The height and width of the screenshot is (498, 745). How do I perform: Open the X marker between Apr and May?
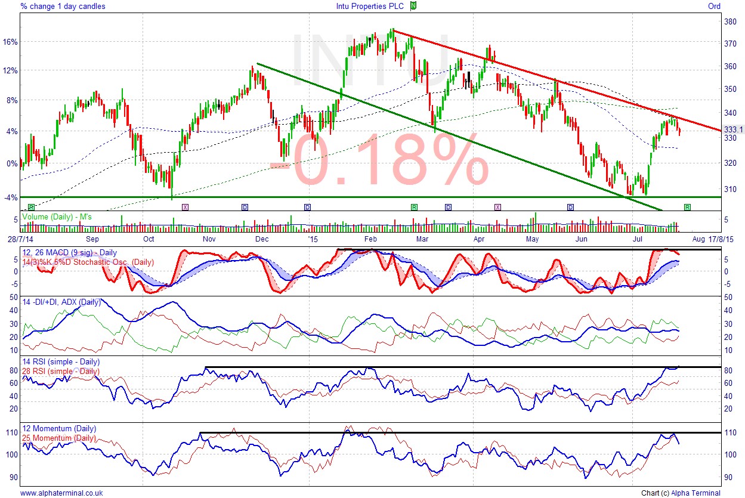click(497, 207)
